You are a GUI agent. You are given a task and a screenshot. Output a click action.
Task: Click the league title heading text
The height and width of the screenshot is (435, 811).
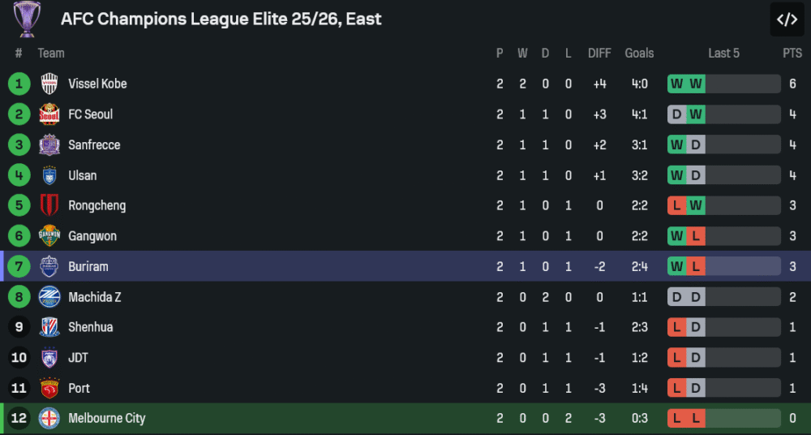(221, 19)
